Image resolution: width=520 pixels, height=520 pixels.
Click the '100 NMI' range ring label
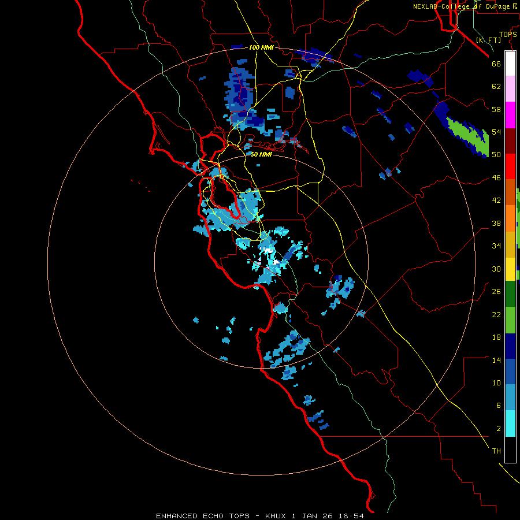(261, 47)
